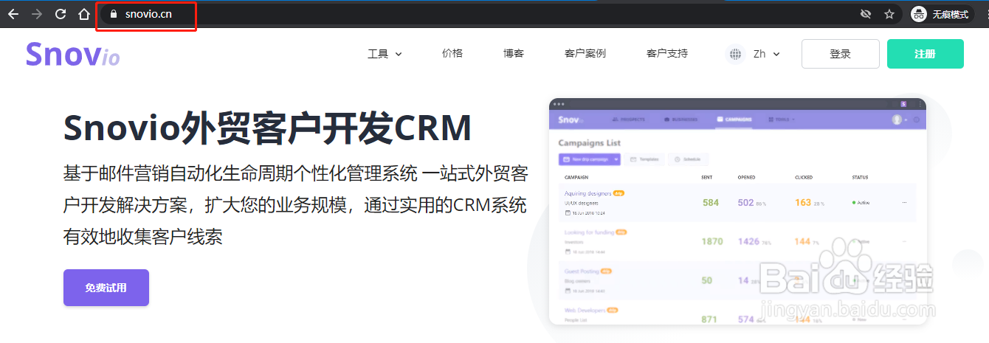Viewport: 989px width, 343px height.
Task: Reload the page with the refresh icon
Action: coord(61,14)
